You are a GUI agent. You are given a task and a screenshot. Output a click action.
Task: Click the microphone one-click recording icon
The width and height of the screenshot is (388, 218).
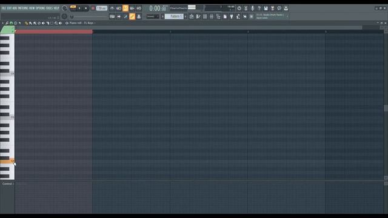pyautogui.click(x=252, y=8)
